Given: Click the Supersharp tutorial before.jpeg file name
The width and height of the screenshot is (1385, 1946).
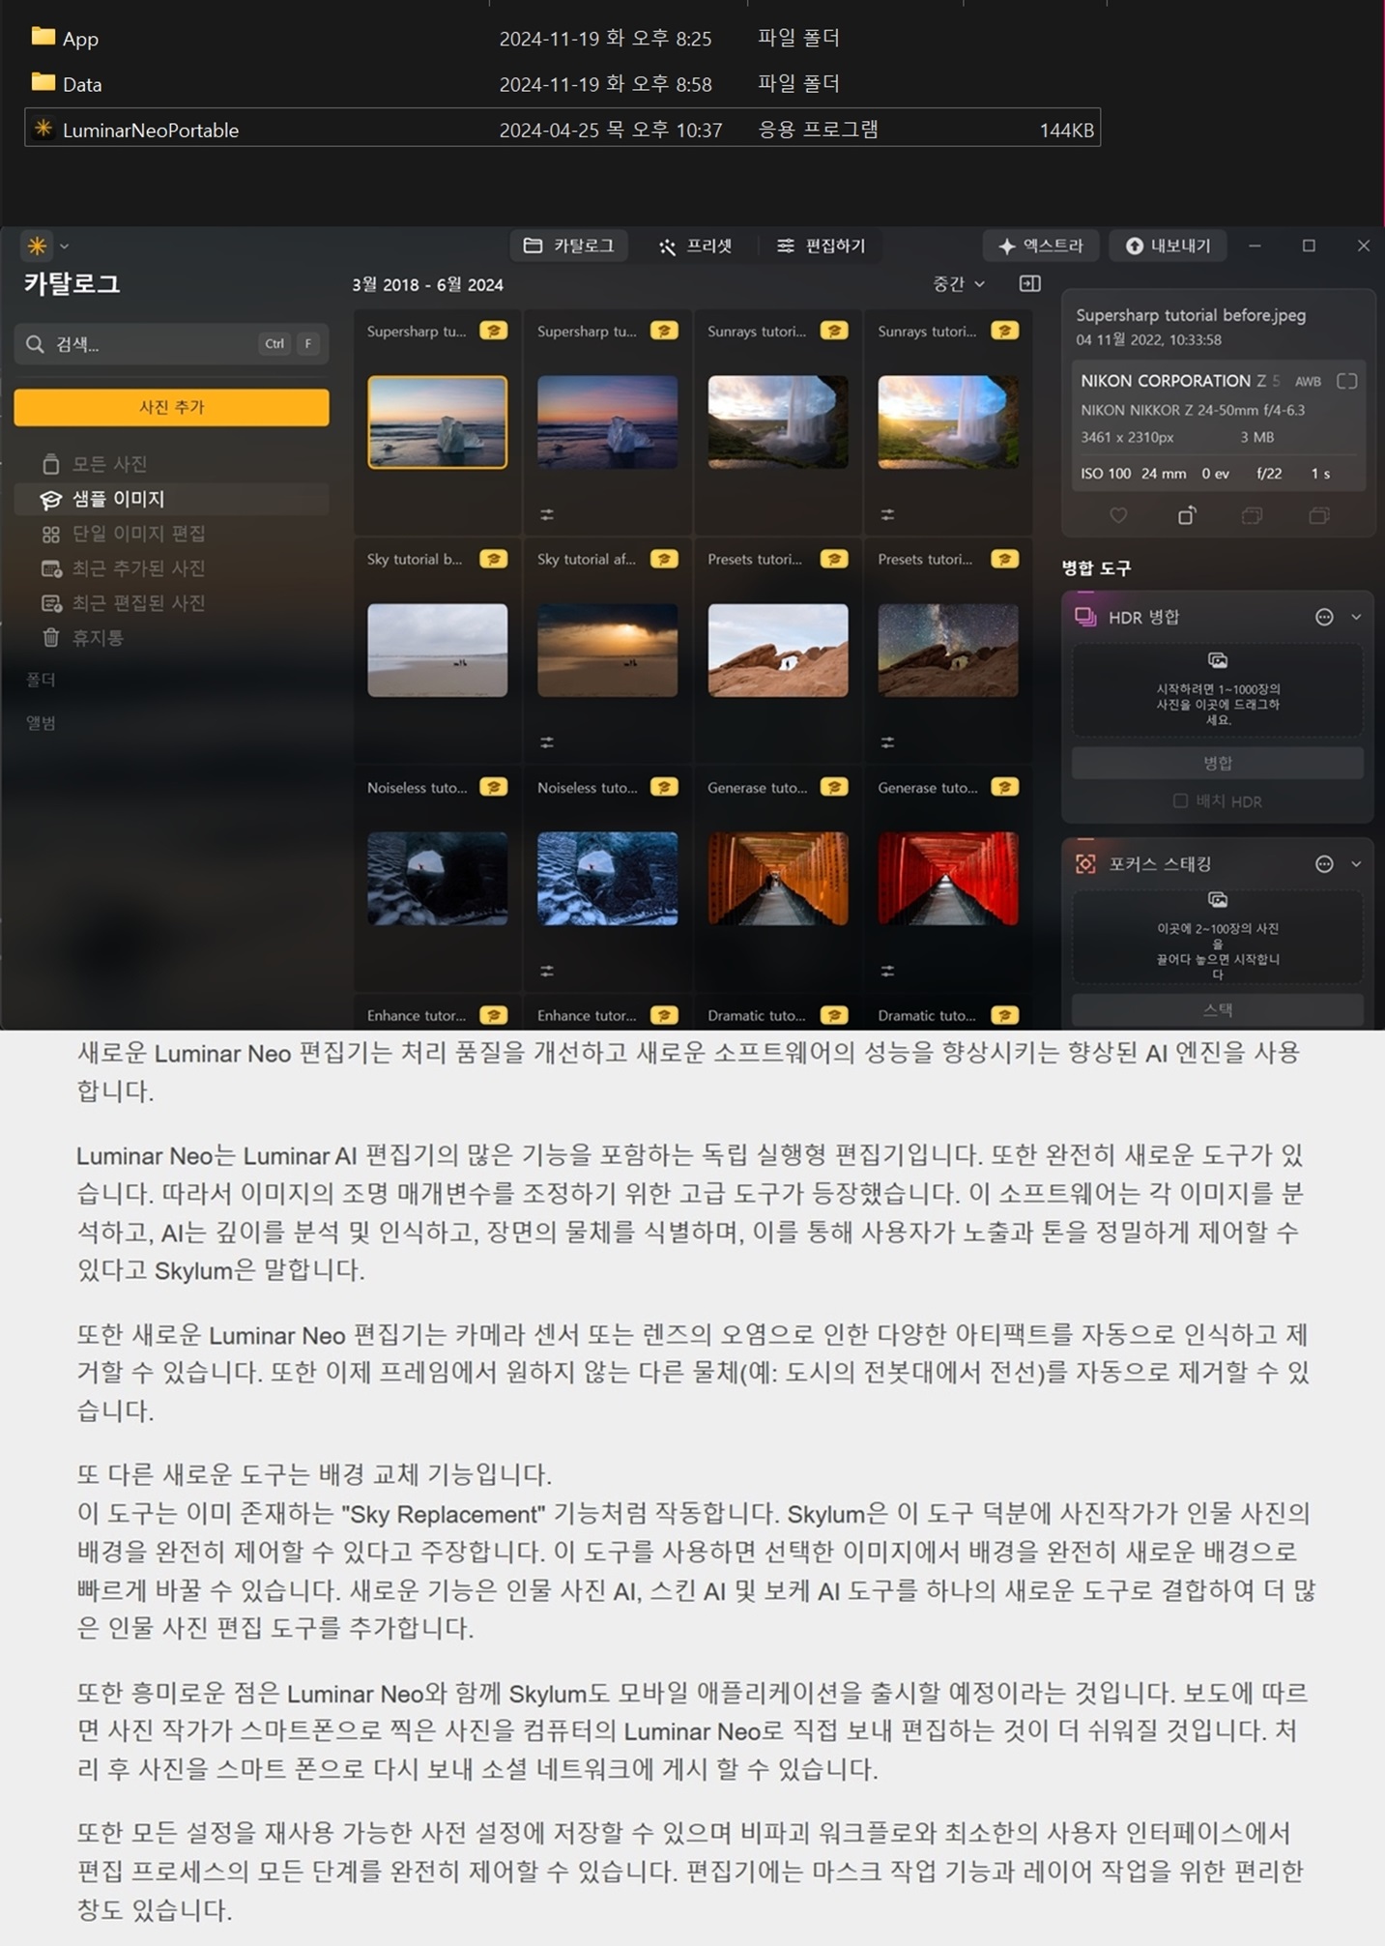Looking at the screenshot, I should pyautogui.click(x=1191, y=315).
